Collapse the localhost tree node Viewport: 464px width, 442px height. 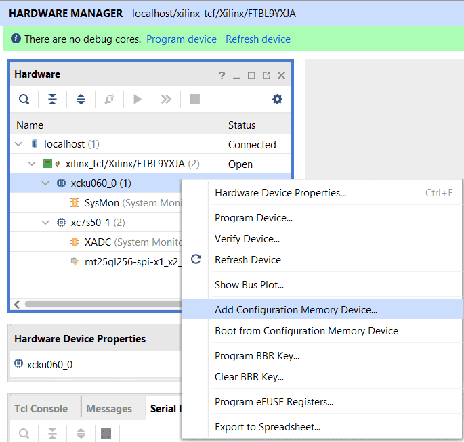point(18,144)
